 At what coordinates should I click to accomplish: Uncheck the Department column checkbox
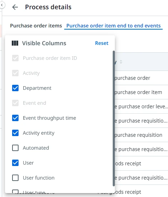tap(15, 88)
